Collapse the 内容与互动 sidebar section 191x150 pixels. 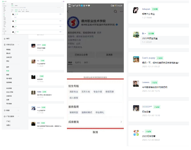coord(19,45)
